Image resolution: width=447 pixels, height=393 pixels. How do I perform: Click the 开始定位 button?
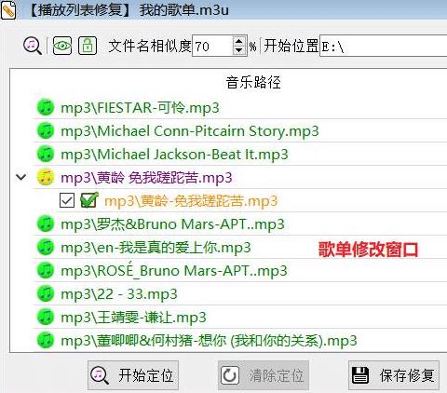point(133,375)
